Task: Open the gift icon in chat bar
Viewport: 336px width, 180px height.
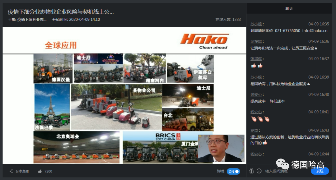Action: [252, 171]
